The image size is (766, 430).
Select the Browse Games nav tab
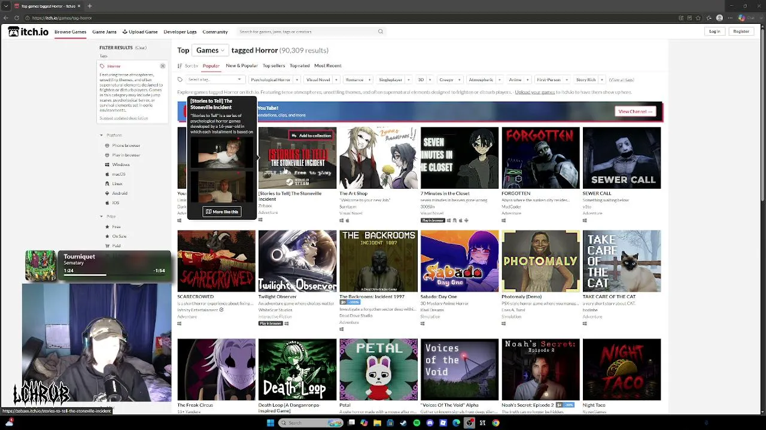71,32
